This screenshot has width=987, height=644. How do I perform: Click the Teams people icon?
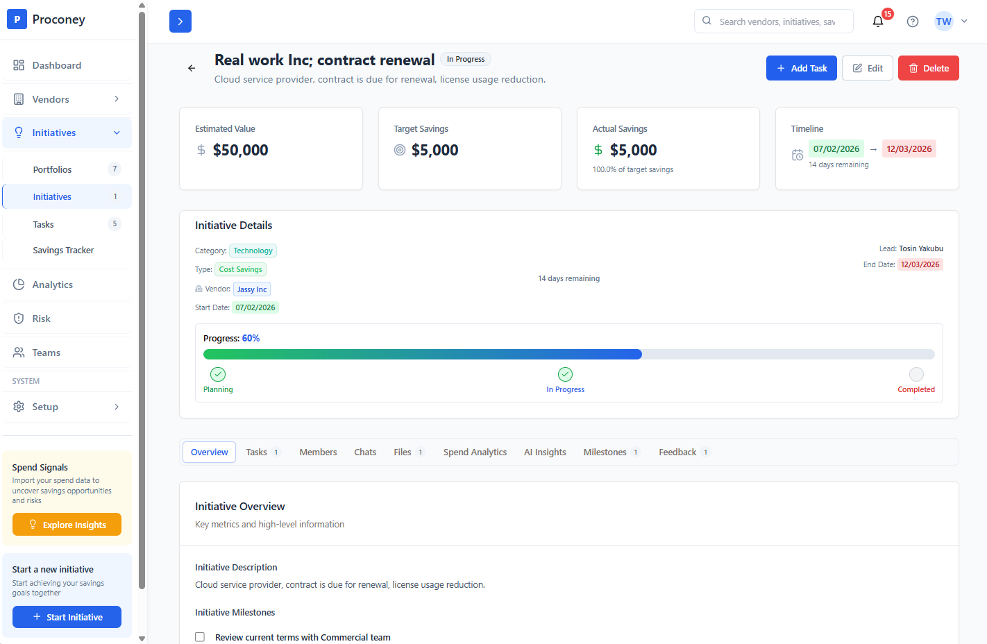(19, 353)
